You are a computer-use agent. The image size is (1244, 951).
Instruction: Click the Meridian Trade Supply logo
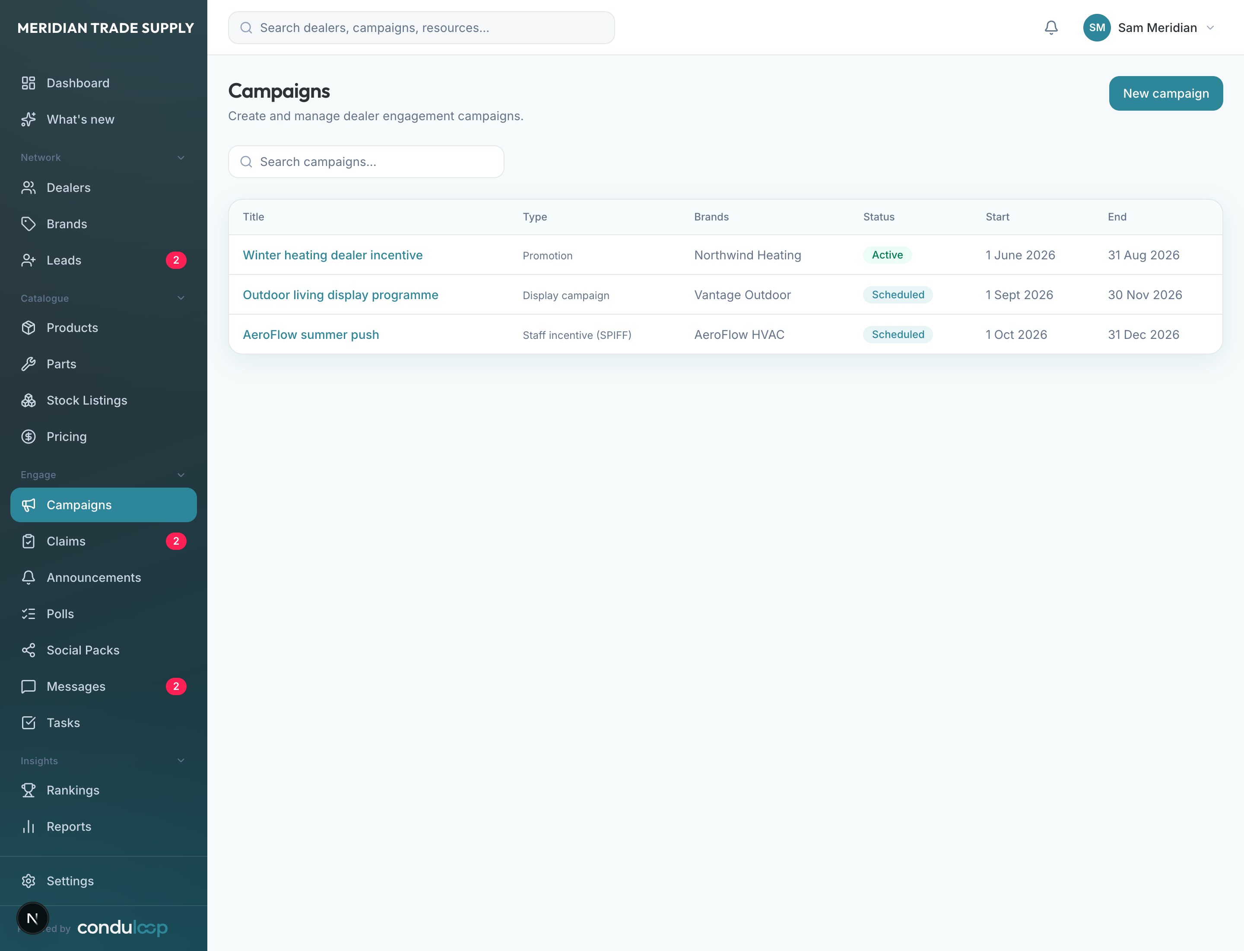click(x=106, y=28)
